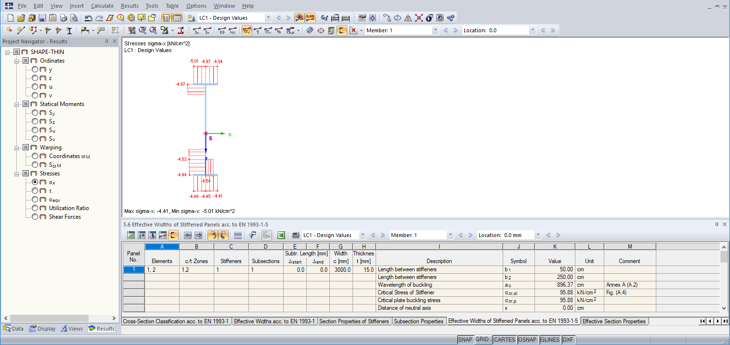
Task: Open the table's LC1 - Design Values dropdown
Action: point(363,235)
